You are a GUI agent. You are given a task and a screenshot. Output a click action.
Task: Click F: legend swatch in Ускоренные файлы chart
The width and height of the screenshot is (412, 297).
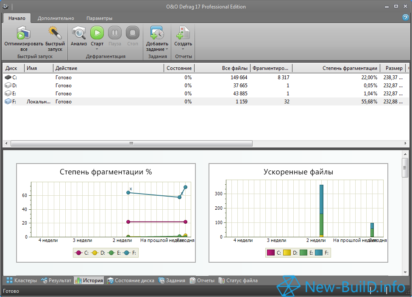(x=319, y=253)
